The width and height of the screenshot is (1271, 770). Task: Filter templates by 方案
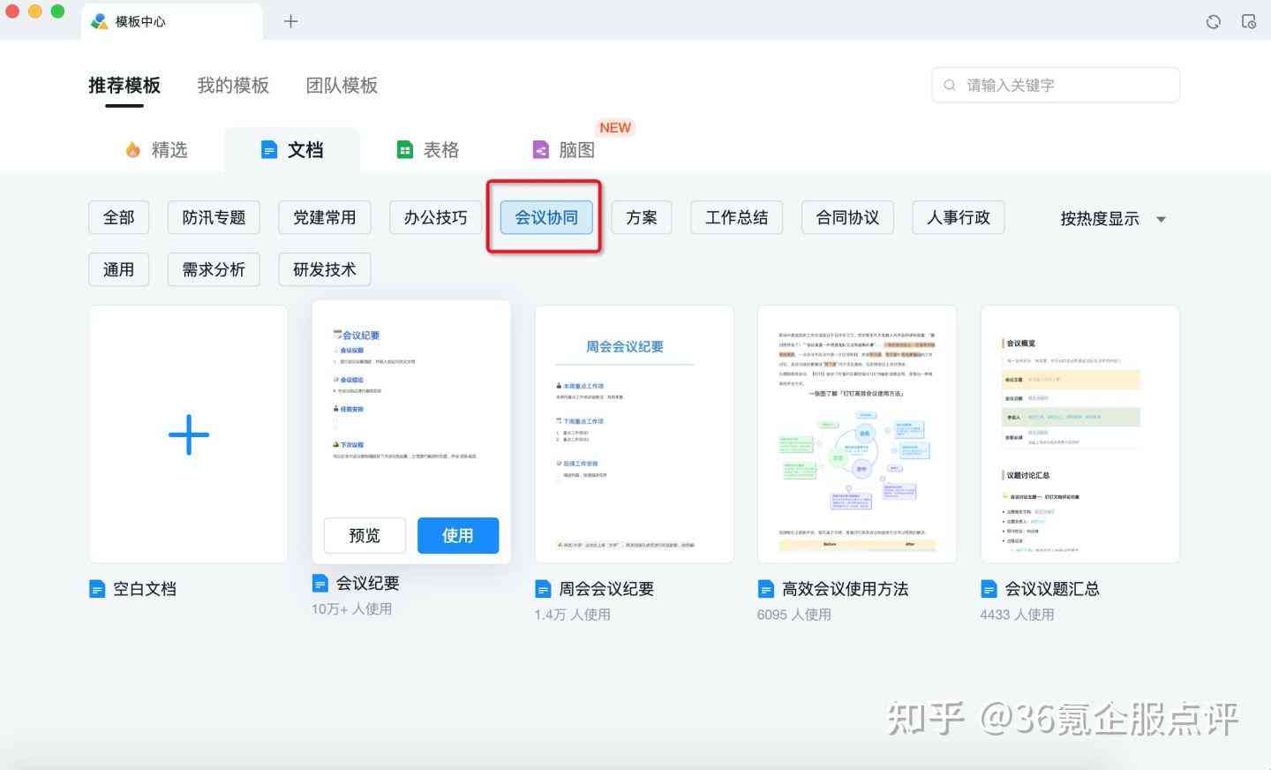[x=642, y=217]
